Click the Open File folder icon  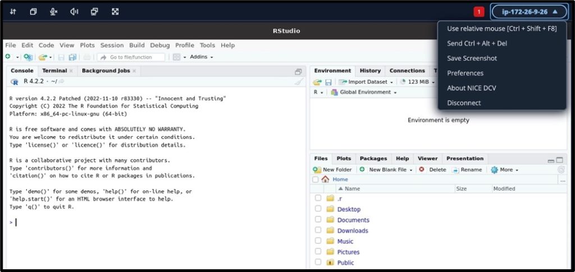pos(43,57)
